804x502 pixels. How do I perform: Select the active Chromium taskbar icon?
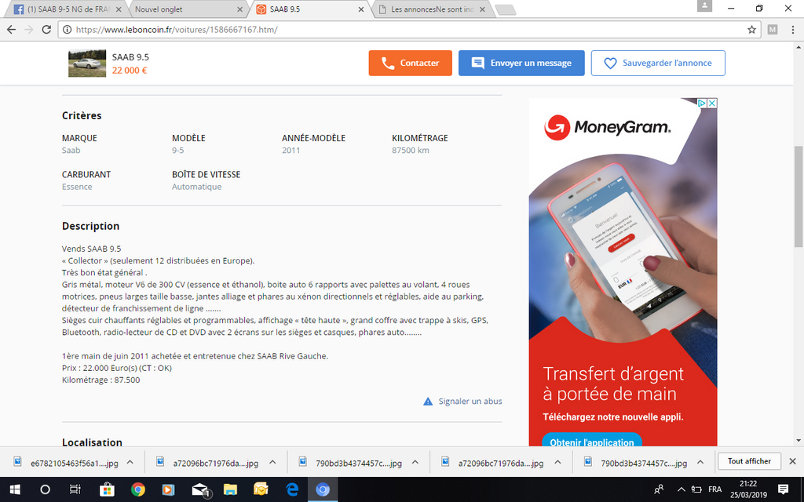point(323,489)
